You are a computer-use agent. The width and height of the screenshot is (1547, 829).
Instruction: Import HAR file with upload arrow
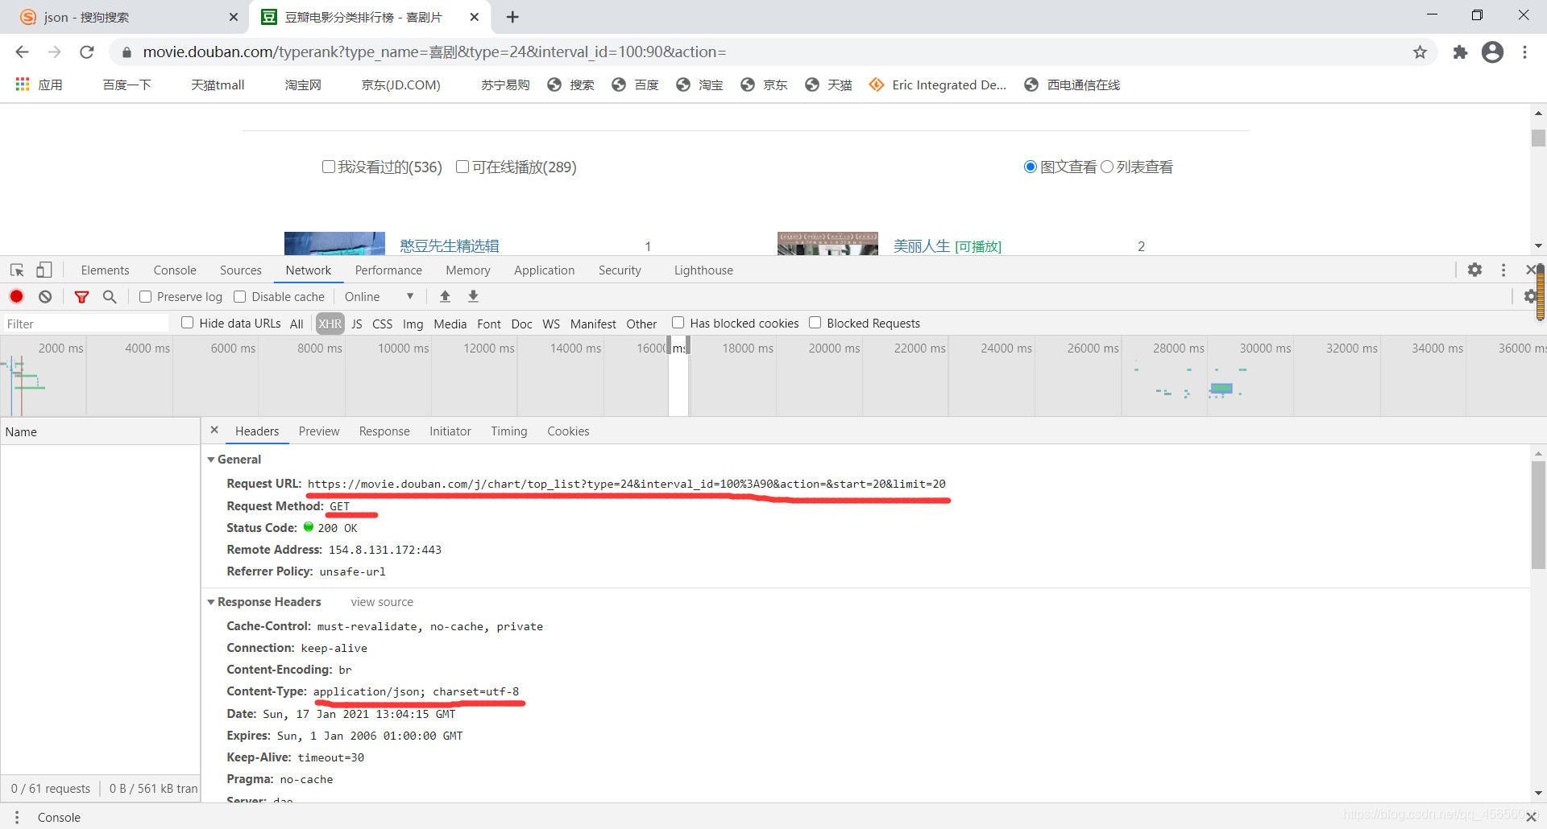(x=445, y=296)
